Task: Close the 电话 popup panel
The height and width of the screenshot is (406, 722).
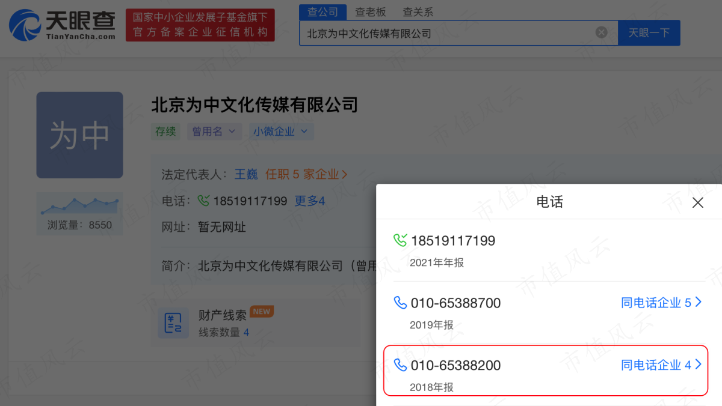Action: point(698,202)
